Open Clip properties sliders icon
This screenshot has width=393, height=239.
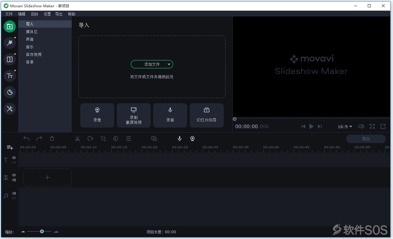[129, 139]
